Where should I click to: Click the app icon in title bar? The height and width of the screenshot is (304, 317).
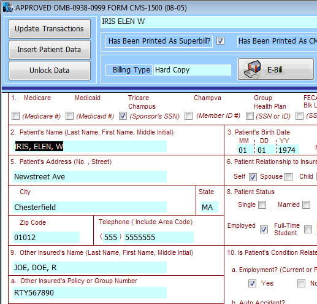[x=8, y=7]
